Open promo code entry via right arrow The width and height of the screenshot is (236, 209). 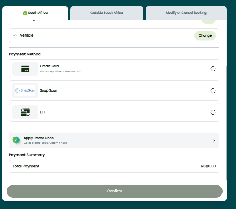tap(214, 141)
